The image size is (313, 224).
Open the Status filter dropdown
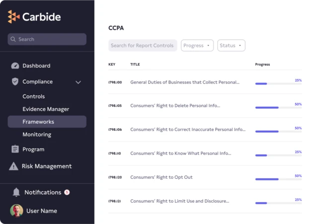(x=231, y=46)
